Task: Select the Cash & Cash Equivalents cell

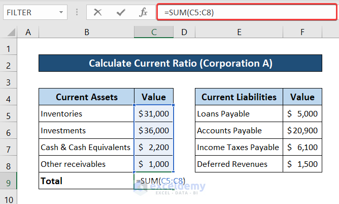Action: pyautogui.click(x=86, y=147)
